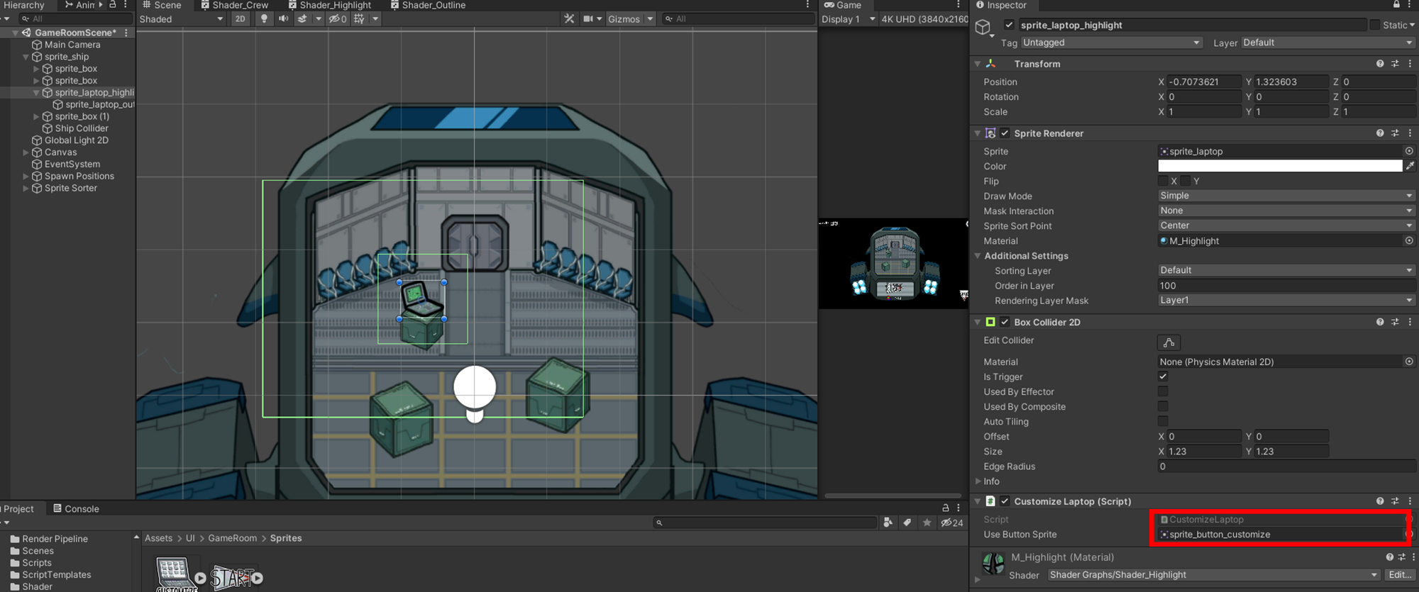
Task: Open the Console tab
Action: pyautogui.click(x=76, y=509)
